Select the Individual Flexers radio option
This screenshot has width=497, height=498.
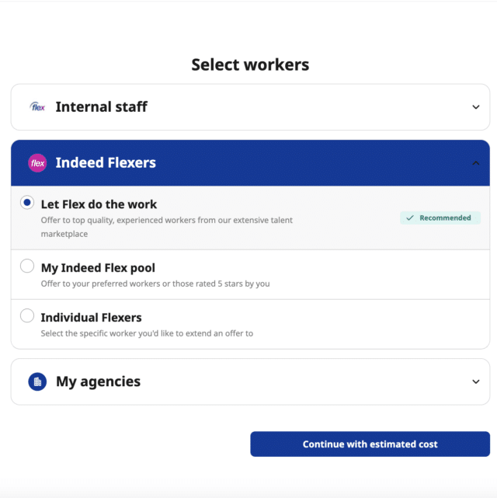pyautogui.click(x=27, y=315)
